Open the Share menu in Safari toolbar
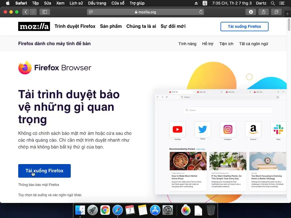This screenshot has width=291, height=218. tap(263, 12)
